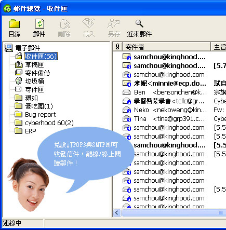Click the envelope icon on Tina row

click(127, 119)
